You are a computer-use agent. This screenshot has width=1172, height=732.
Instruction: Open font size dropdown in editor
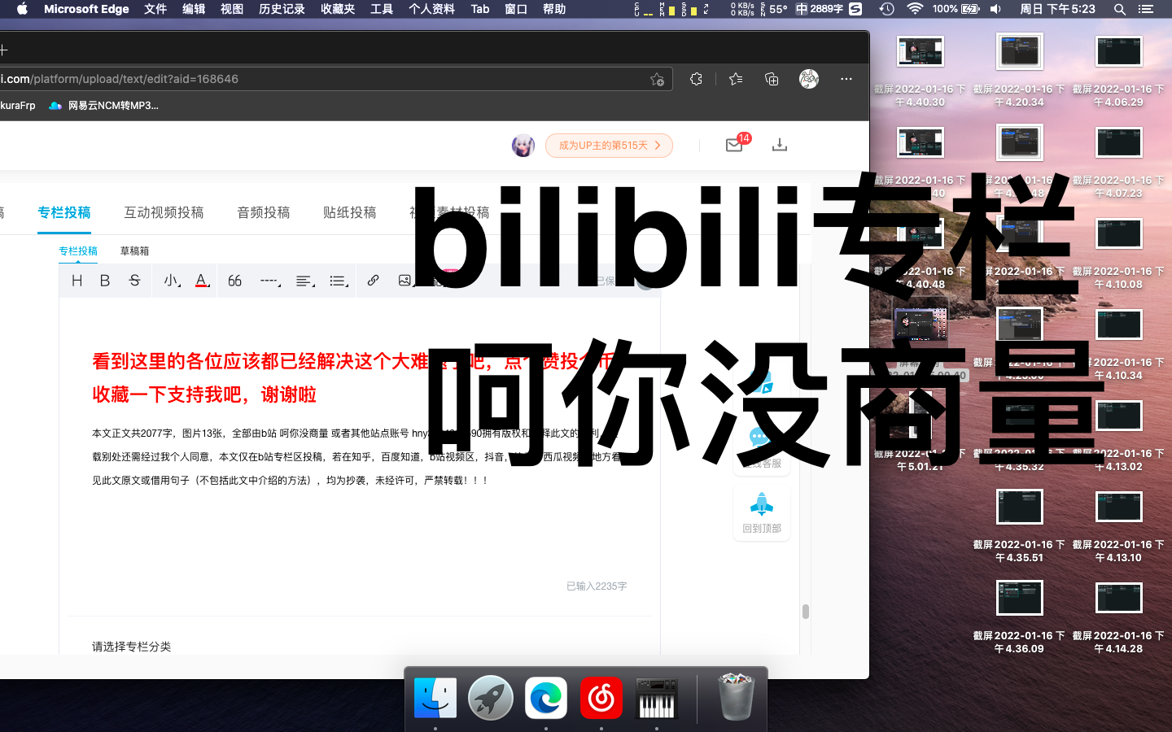(171, 281)
